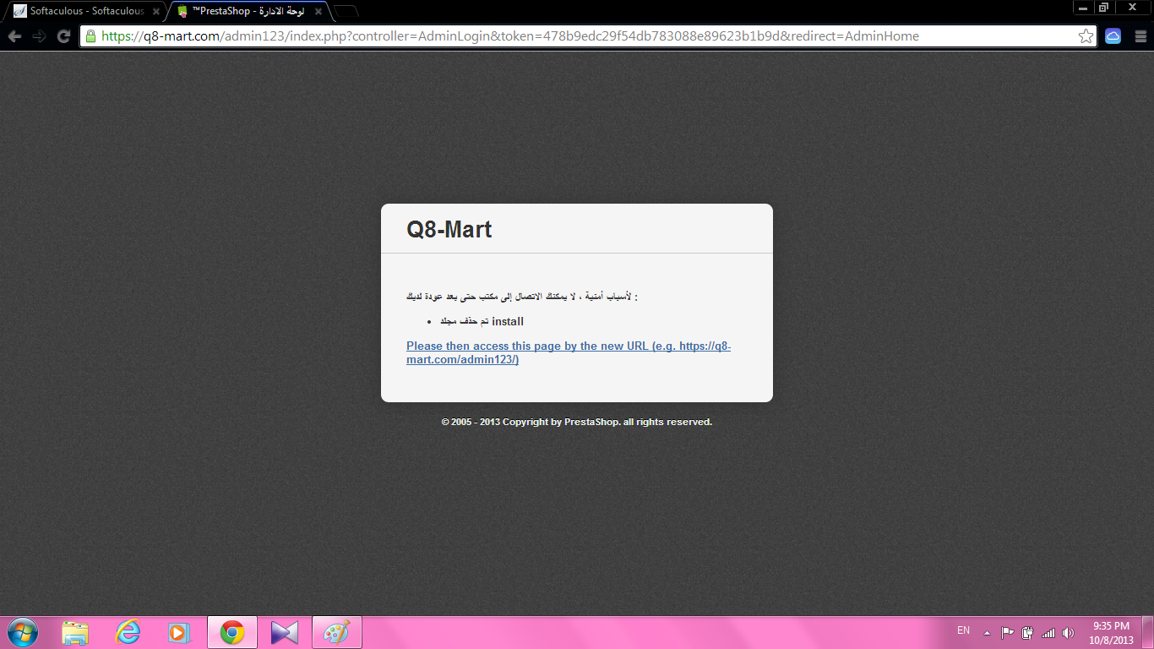Click the Arabic security reasons message

[x=522, y=297]
